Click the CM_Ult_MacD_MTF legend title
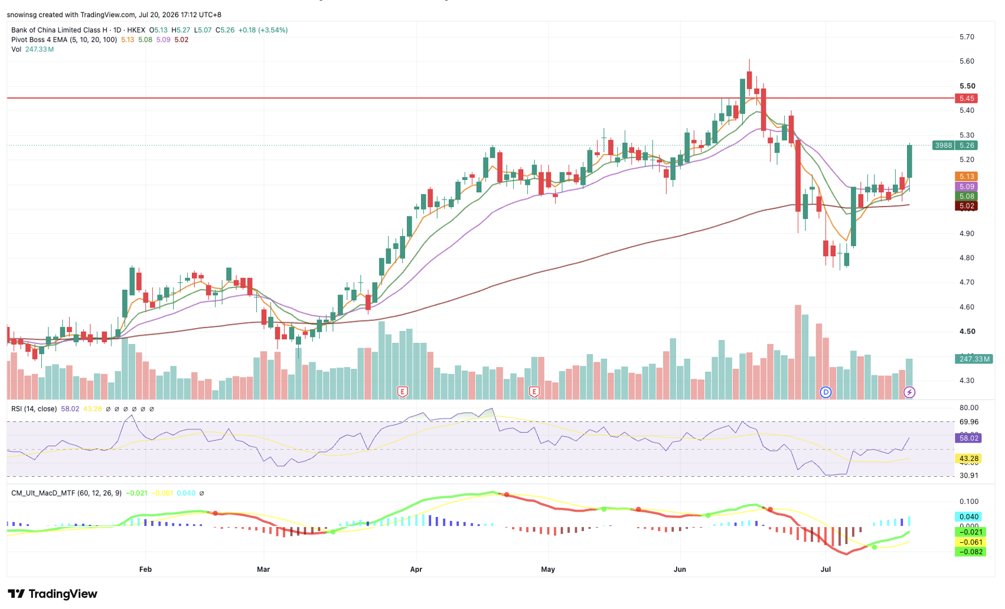Image resolution: width=1005 pixels, height=609 pixels. coord(66,493)
